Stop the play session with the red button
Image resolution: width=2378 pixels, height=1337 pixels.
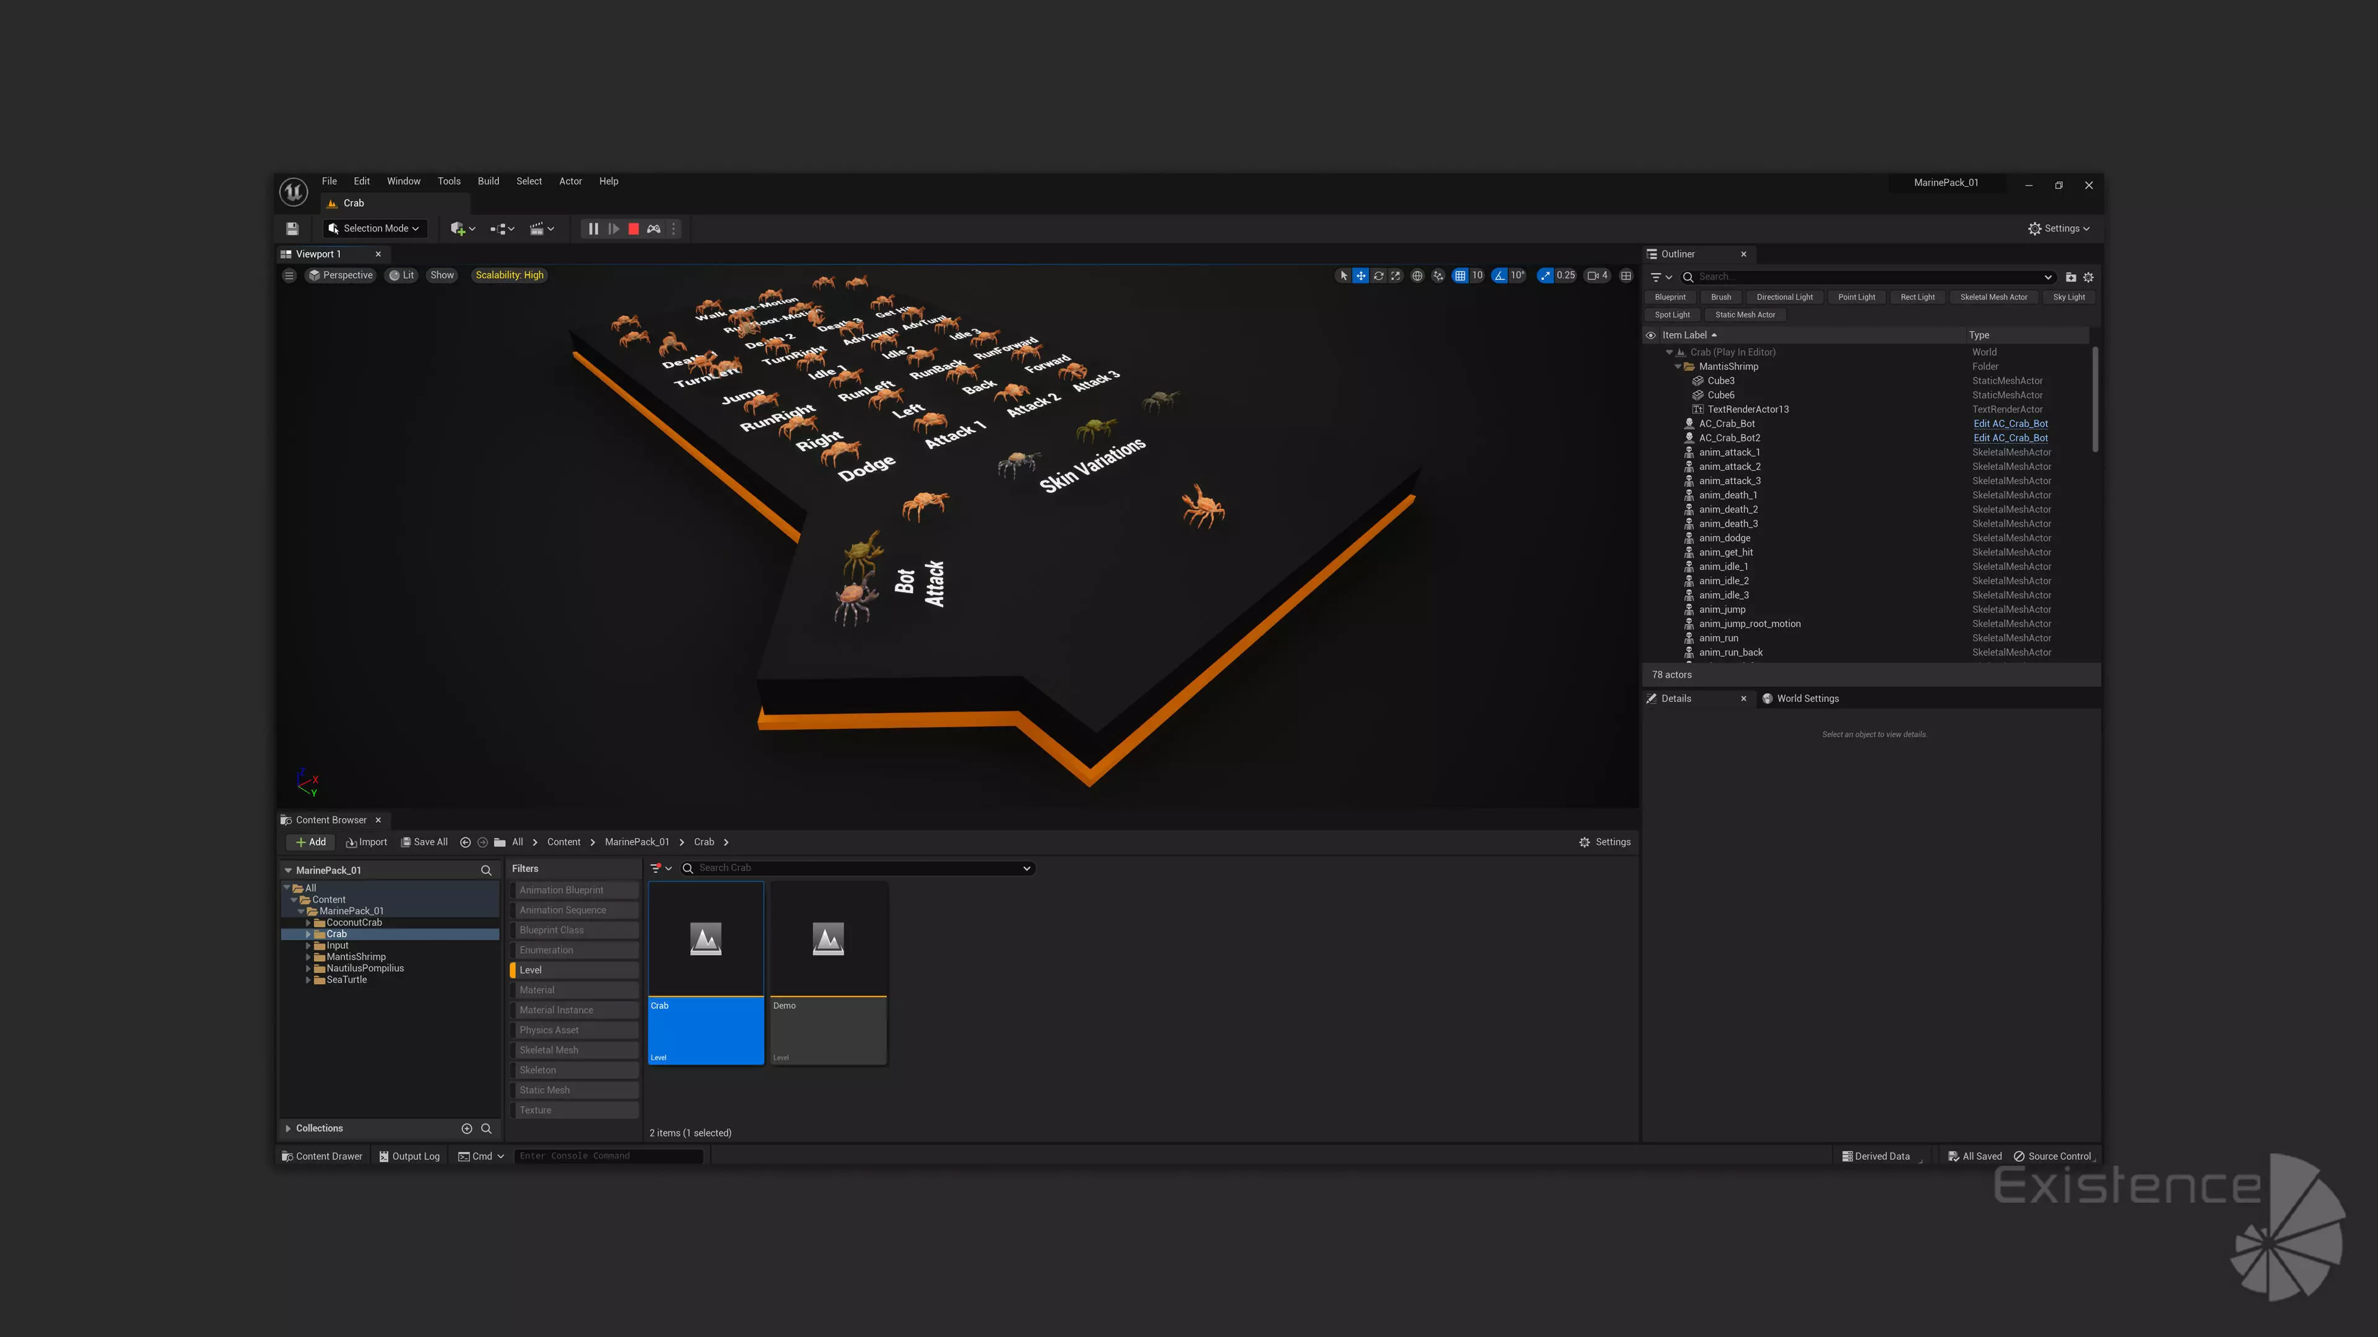point(634,229)
